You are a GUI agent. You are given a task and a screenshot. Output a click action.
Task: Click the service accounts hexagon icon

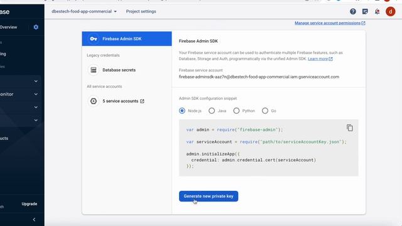pyautogui.click(x=94, y=101)
